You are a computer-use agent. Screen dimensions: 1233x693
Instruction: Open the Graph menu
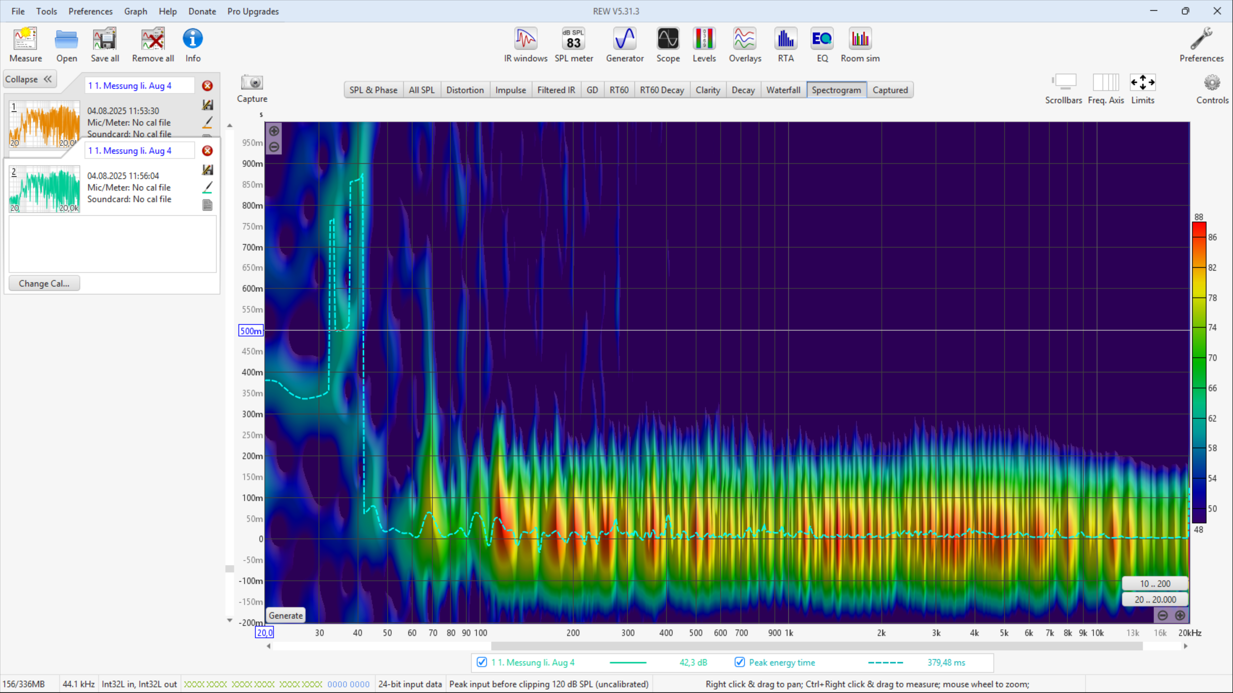(x=136, y=11)
